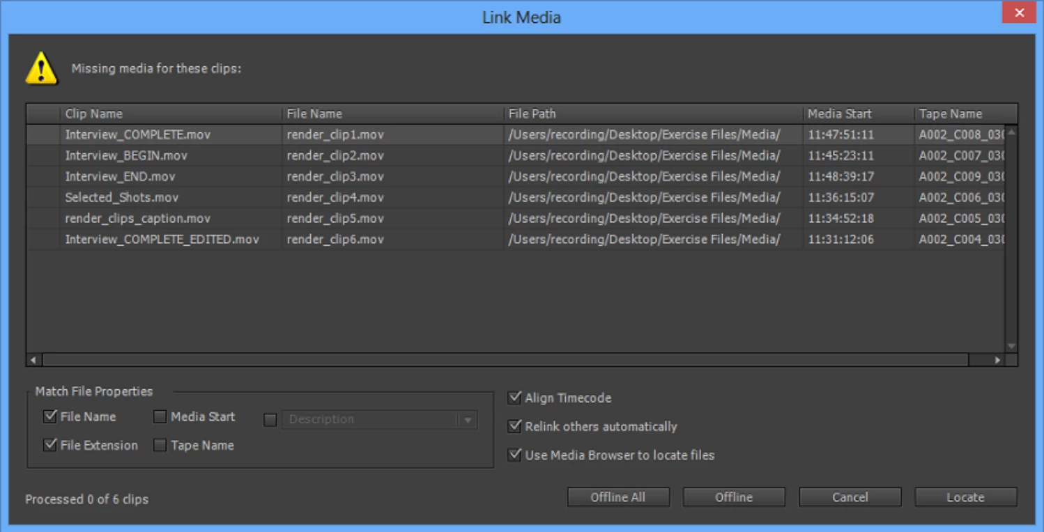Uncheck the Align Timecode option

tap(515, 398)
